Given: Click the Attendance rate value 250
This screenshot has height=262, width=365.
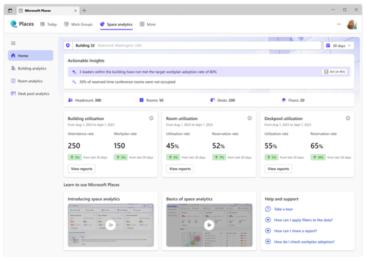Looking at the screenshot, I should [x=74, y=146].
